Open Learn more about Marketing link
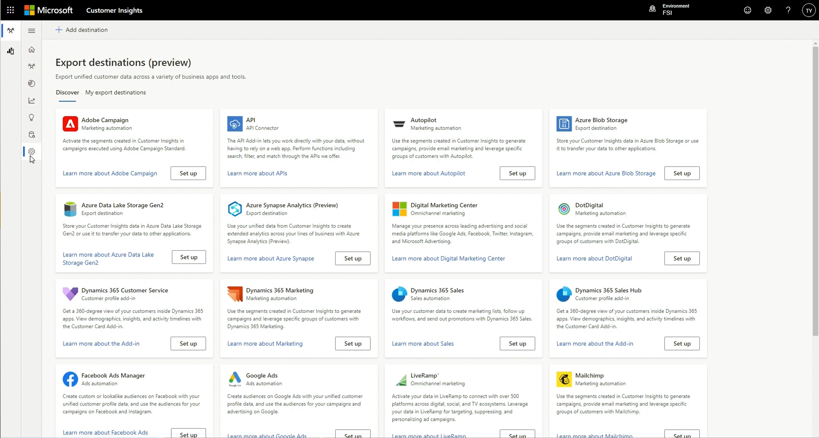Screen dimensions: 819x438 [x=265, y=343]
